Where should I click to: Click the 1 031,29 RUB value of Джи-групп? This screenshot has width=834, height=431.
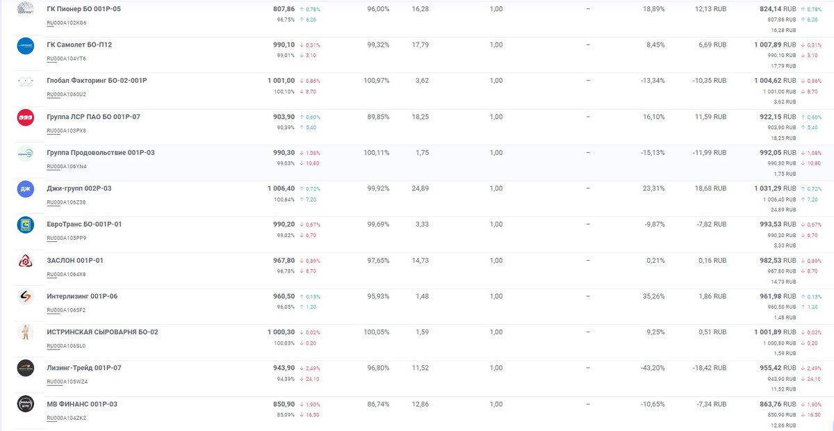(774, 188)
